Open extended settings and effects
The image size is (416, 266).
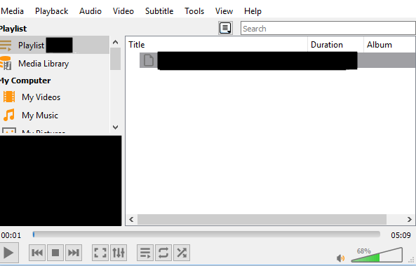[119, 253]
